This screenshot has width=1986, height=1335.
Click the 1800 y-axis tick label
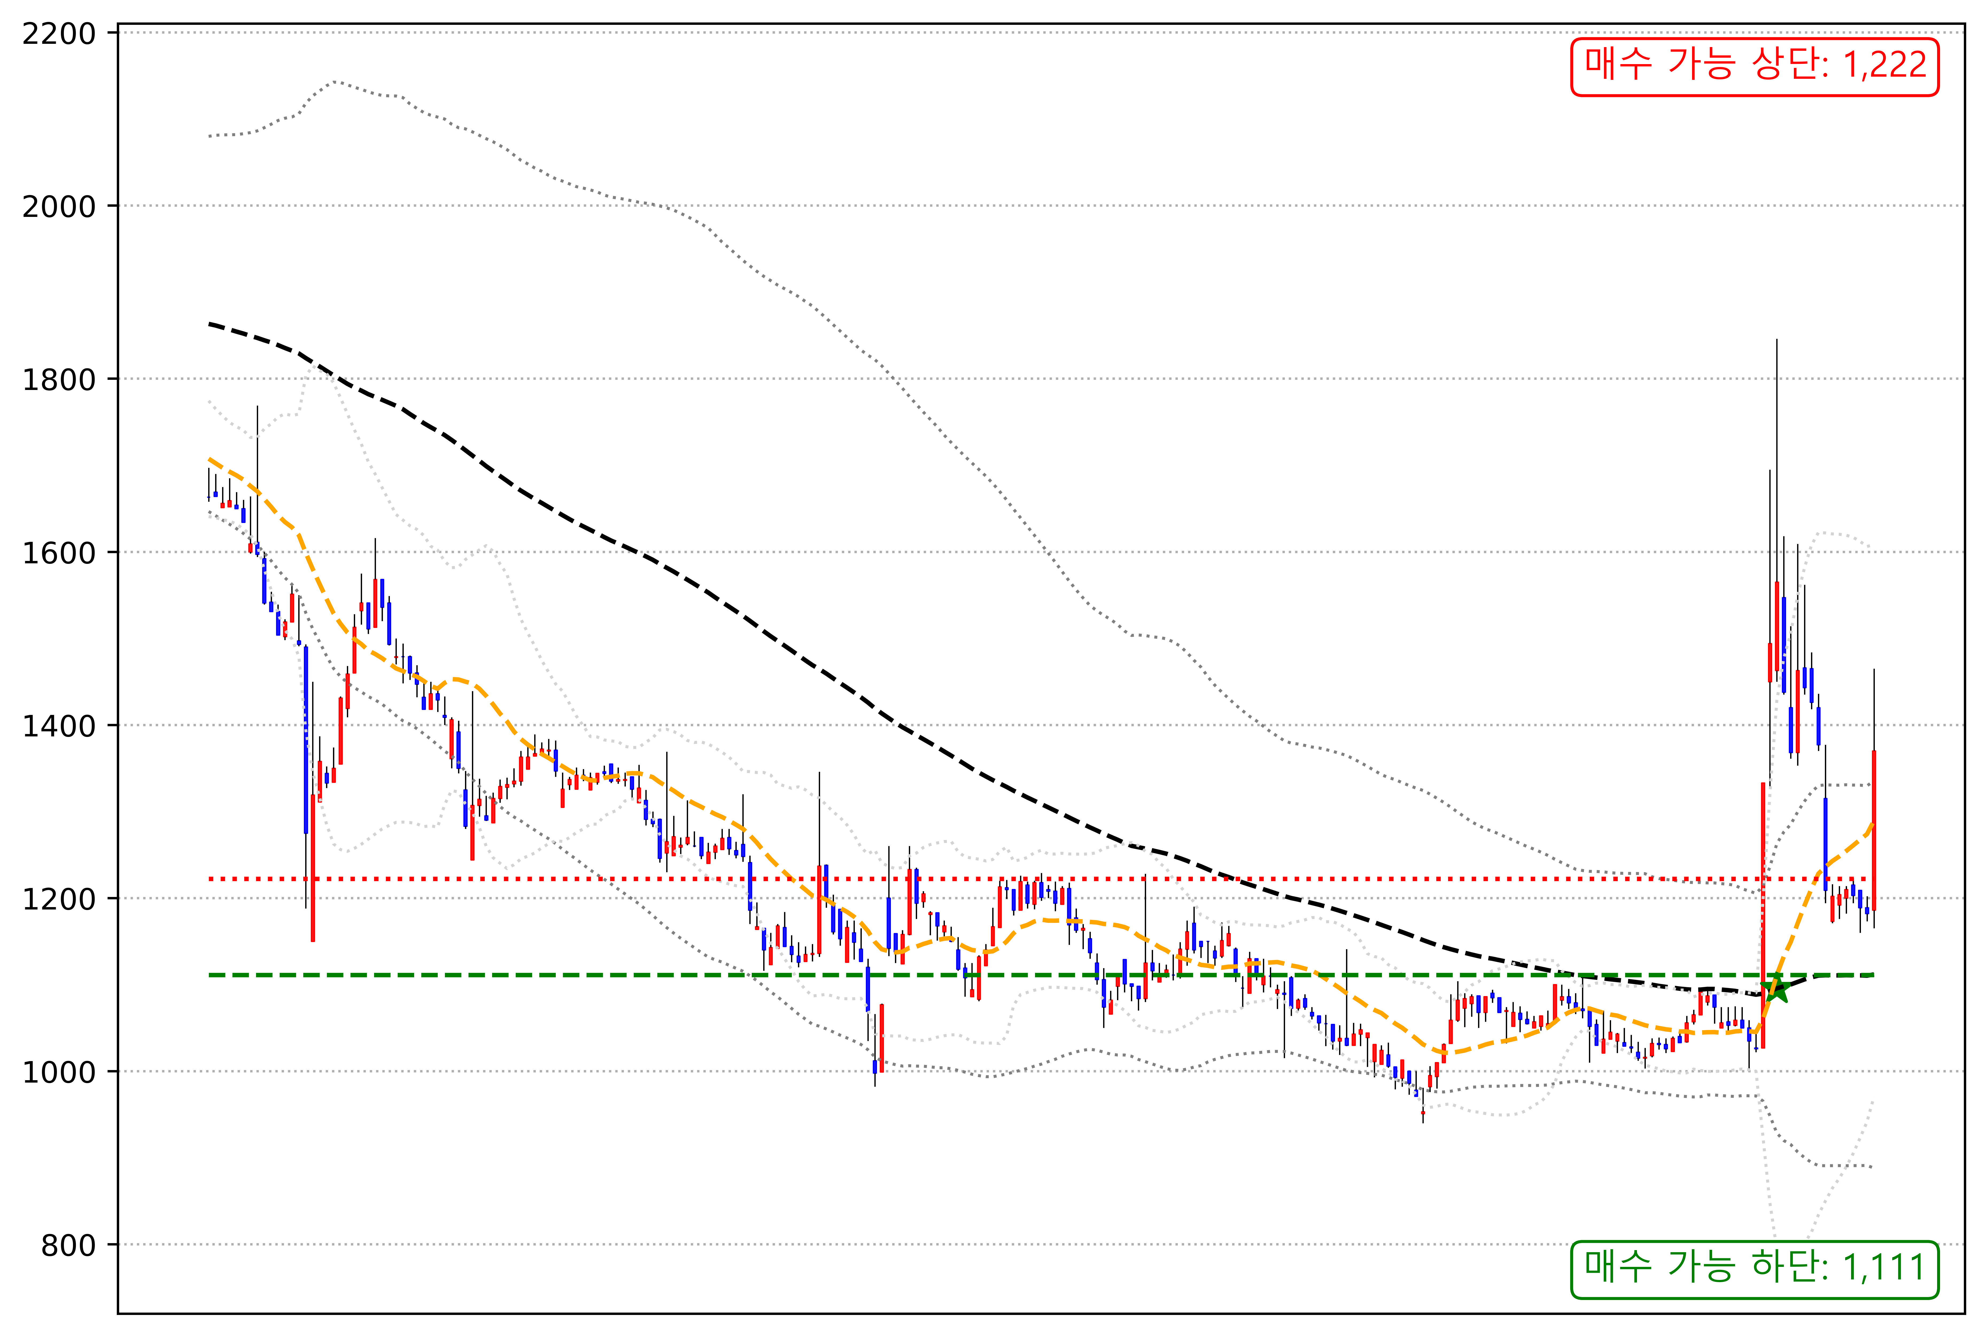click(59, 380)
